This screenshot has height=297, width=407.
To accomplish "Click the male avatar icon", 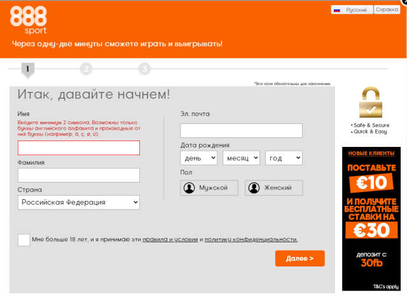I will [x=190, y=188].
